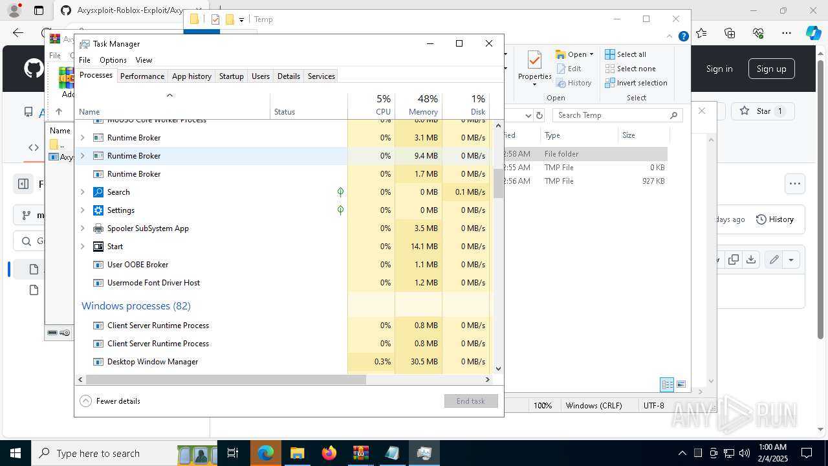Viewport: 828px width, 466px height.
Task: Click the Settings gear process icon
Action: pos(98,210)
